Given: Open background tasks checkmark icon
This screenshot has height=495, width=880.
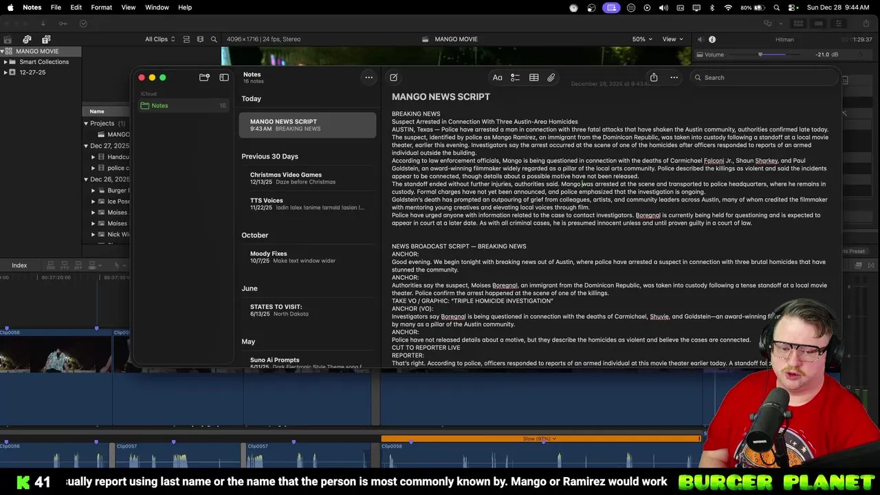Looking at the screenshot, I should click(x=83, y=23).
